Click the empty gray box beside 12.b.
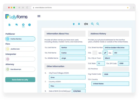This screenshot has width=139, height=104. pos(95,53)
